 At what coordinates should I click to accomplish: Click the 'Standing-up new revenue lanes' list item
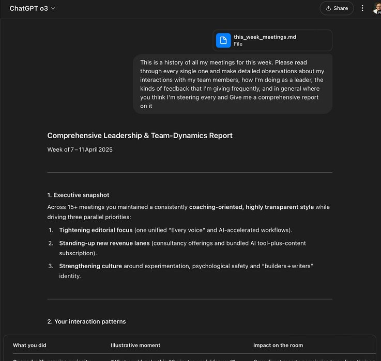coord(104,243)
